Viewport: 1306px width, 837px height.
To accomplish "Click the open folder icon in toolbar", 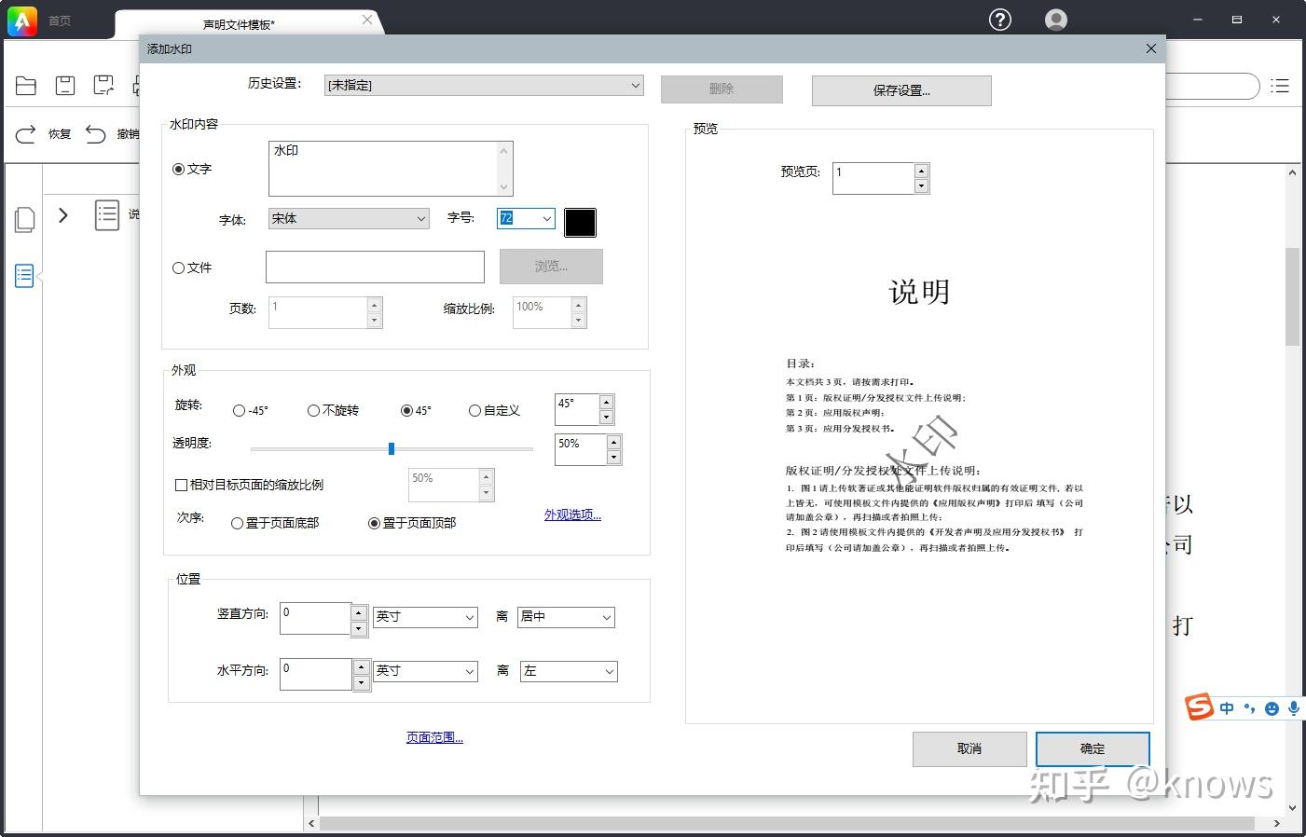I will [26, 86].
